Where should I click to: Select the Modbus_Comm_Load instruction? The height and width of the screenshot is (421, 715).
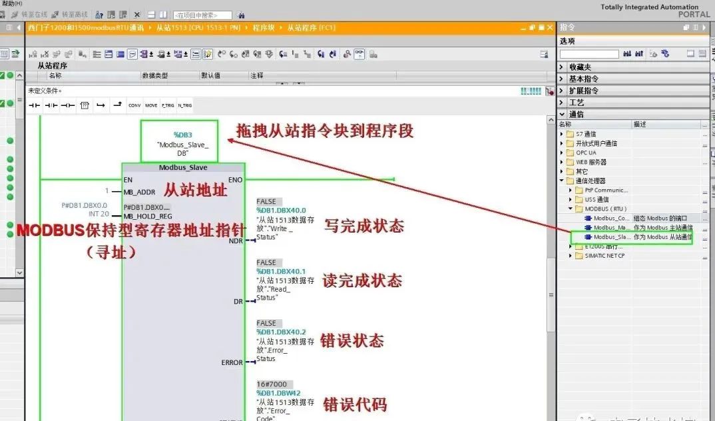612,218
